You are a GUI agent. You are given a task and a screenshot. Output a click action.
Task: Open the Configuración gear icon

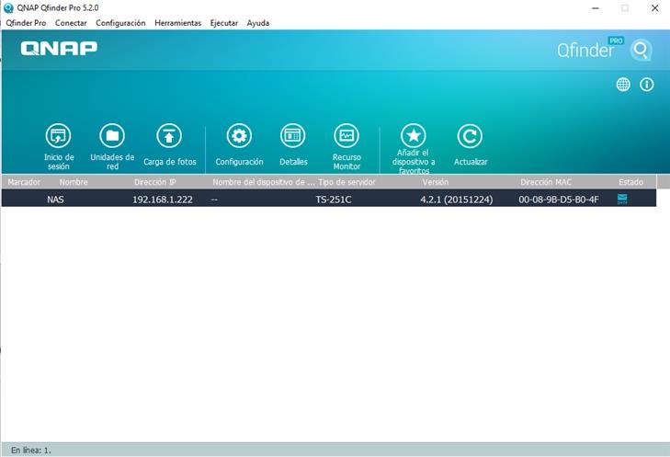click(239, 136)
